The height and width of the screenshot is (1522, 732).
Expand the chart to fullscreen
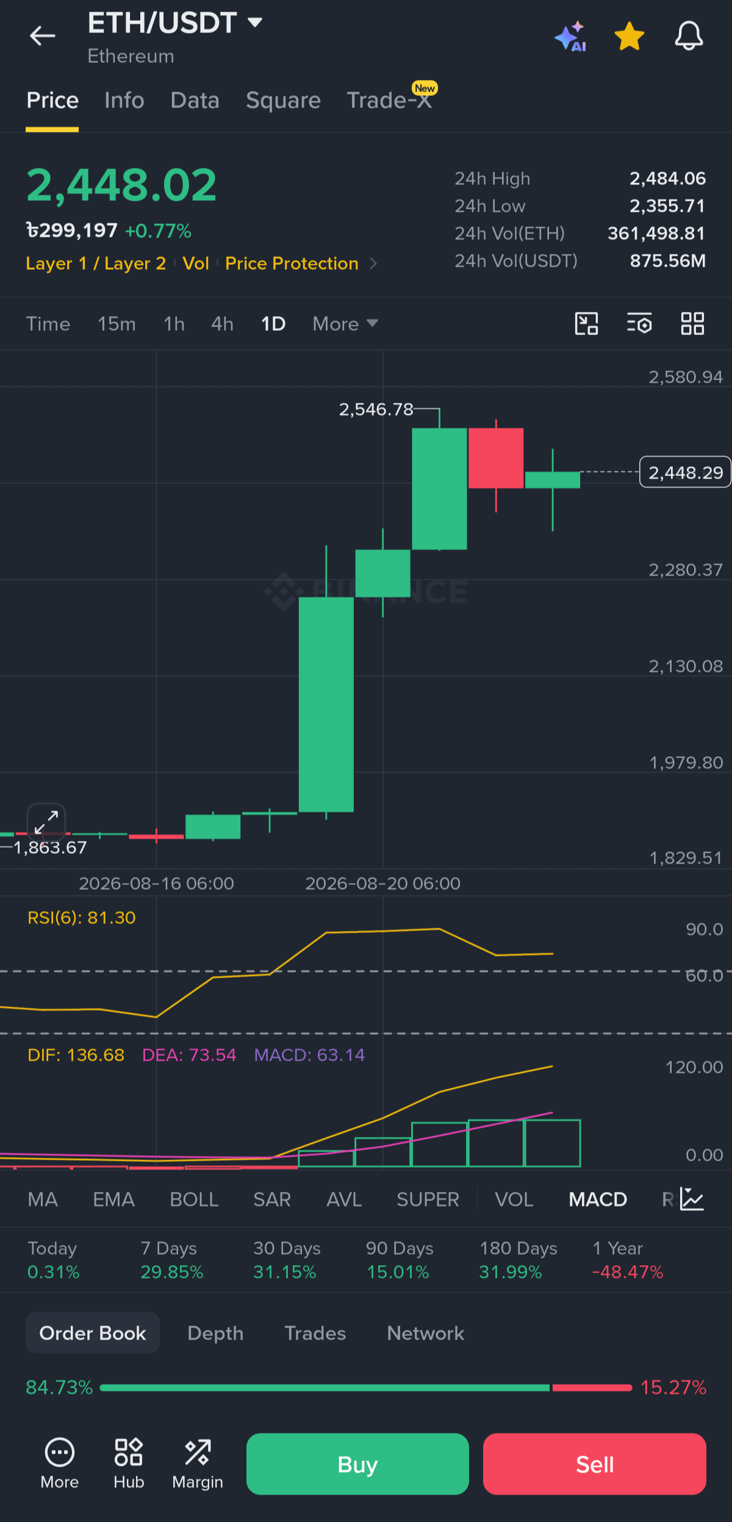tap(46, 822)
